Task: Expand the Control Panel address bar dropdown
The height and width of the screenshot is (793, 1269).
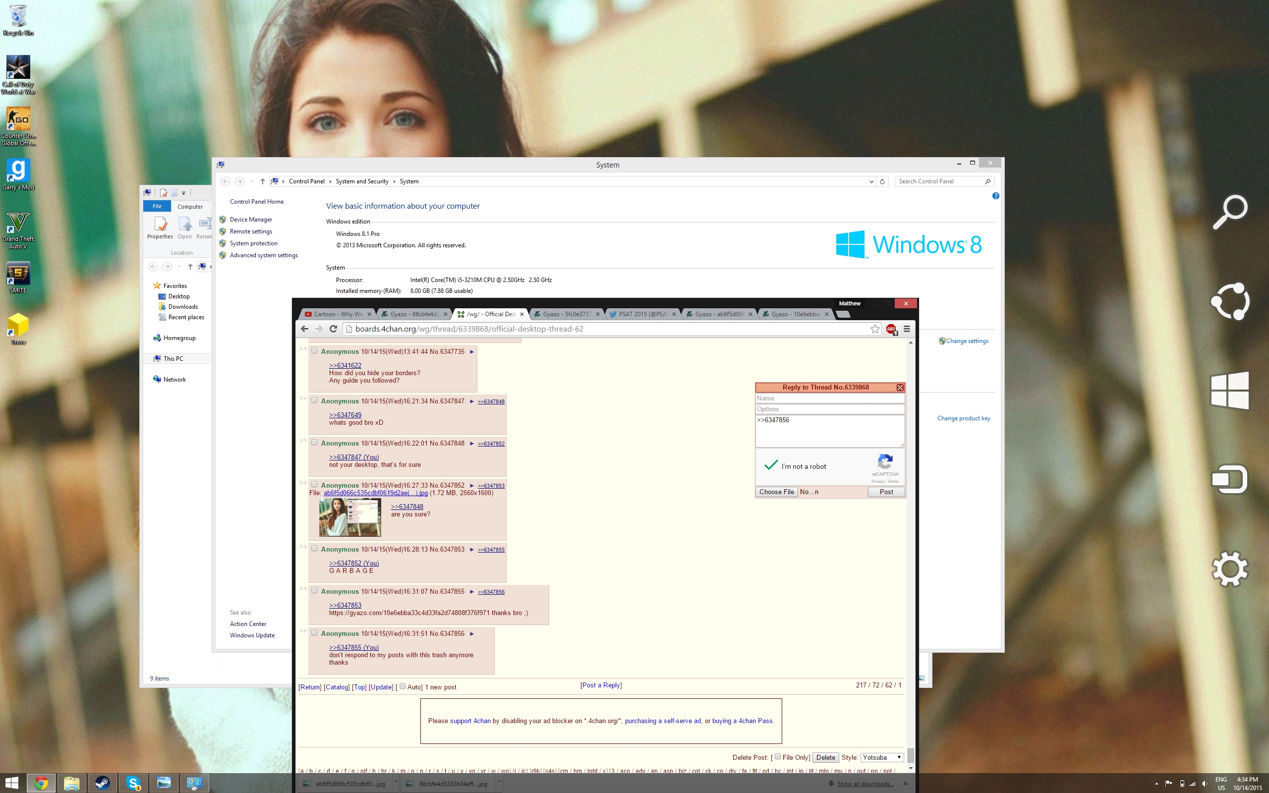Action: (x=871, y=181)
